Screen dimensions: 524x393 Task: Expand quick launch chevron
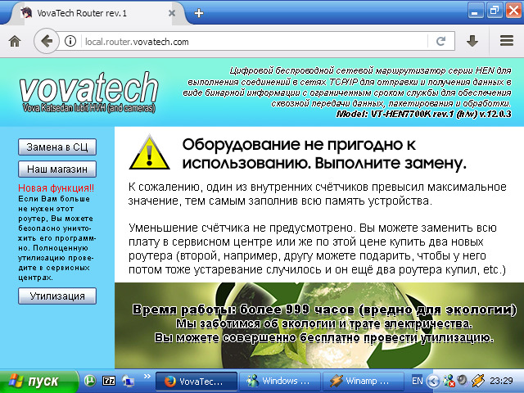click(147, 377)
